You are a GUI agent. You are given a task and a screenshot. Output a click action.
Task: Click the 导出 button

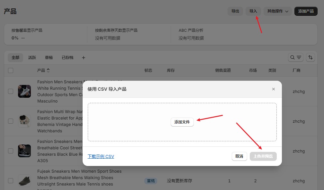pyautogui.click(x=235, y=11)
